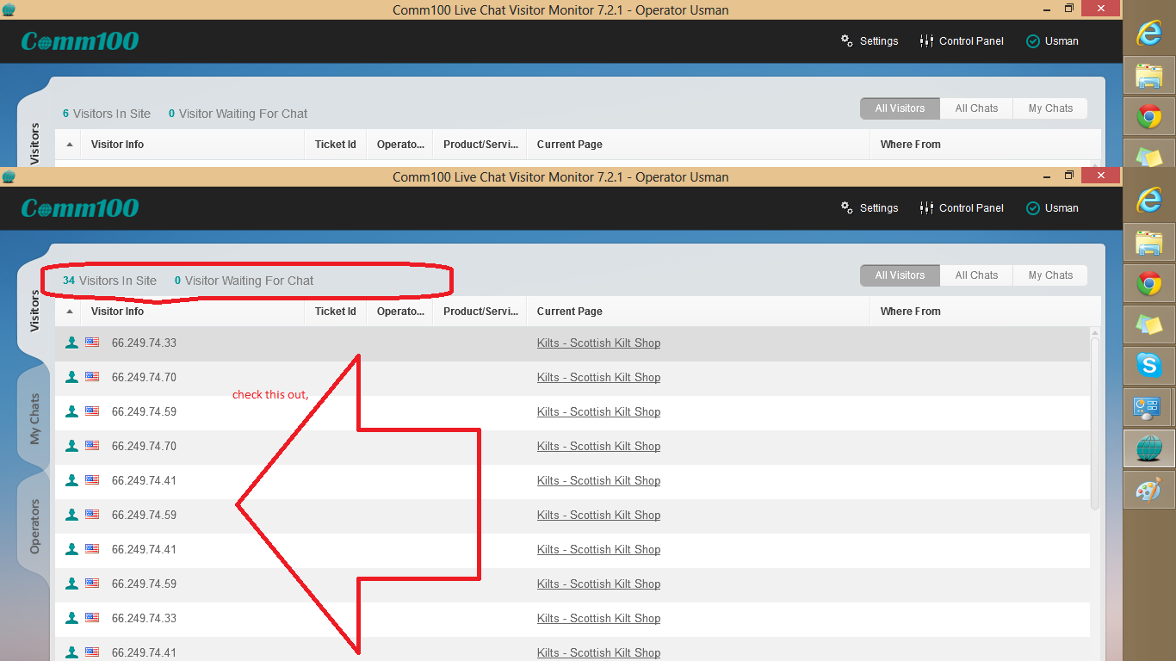
Task: Sort by Current Page column in back window
Action: click(x=698, y=145)
